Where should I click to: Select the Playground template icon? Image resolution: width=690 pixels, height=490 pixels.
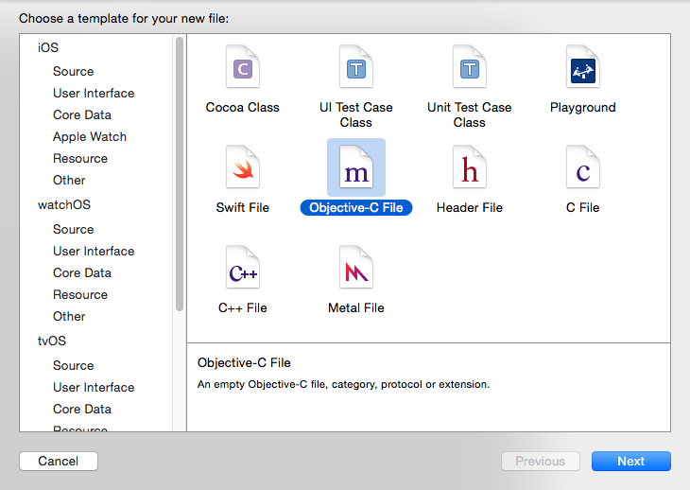pyautogui.click(x=582, y=66)
